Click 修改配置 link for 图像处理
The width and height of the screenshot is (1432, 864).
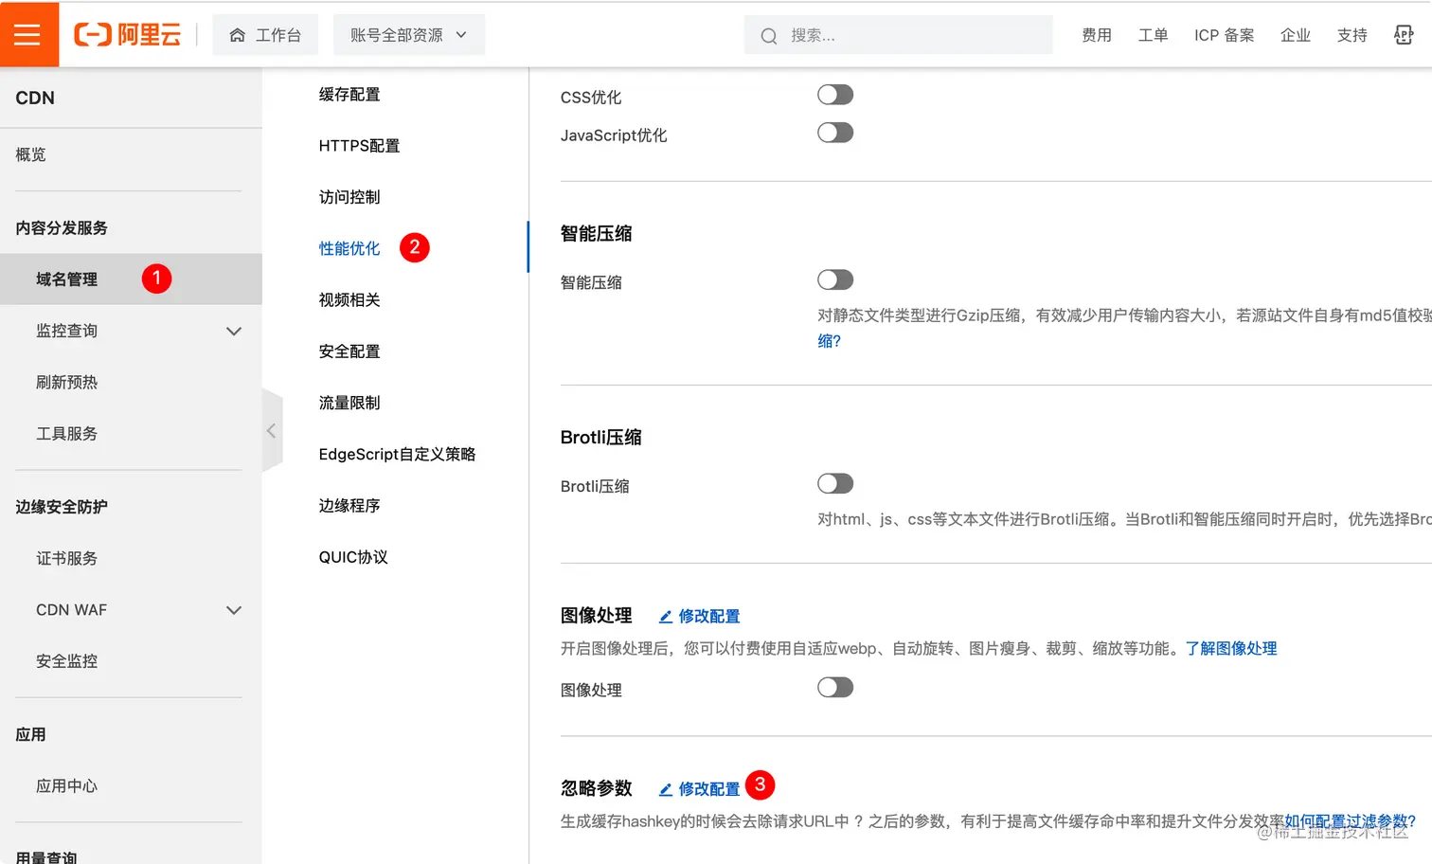[x=708, y=617]
